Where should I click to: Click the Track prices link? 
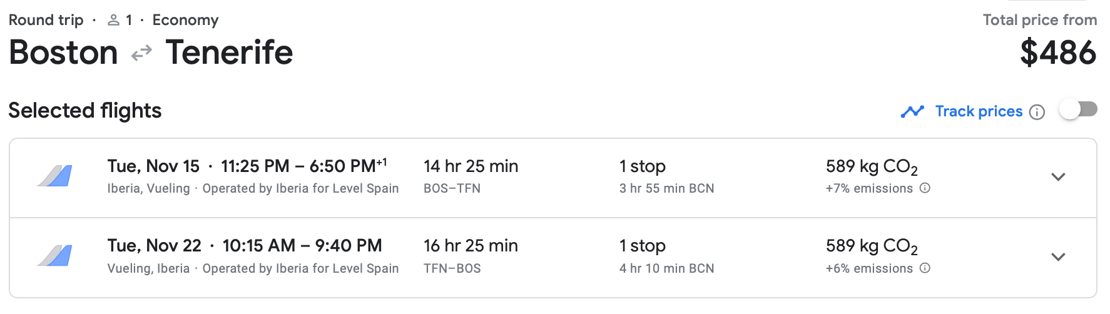point(979,111)
